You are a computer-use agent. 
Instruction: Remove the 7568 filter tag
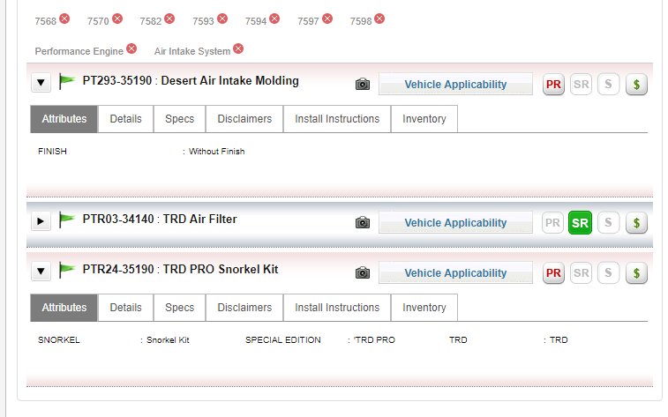click(x=64, y=19)
